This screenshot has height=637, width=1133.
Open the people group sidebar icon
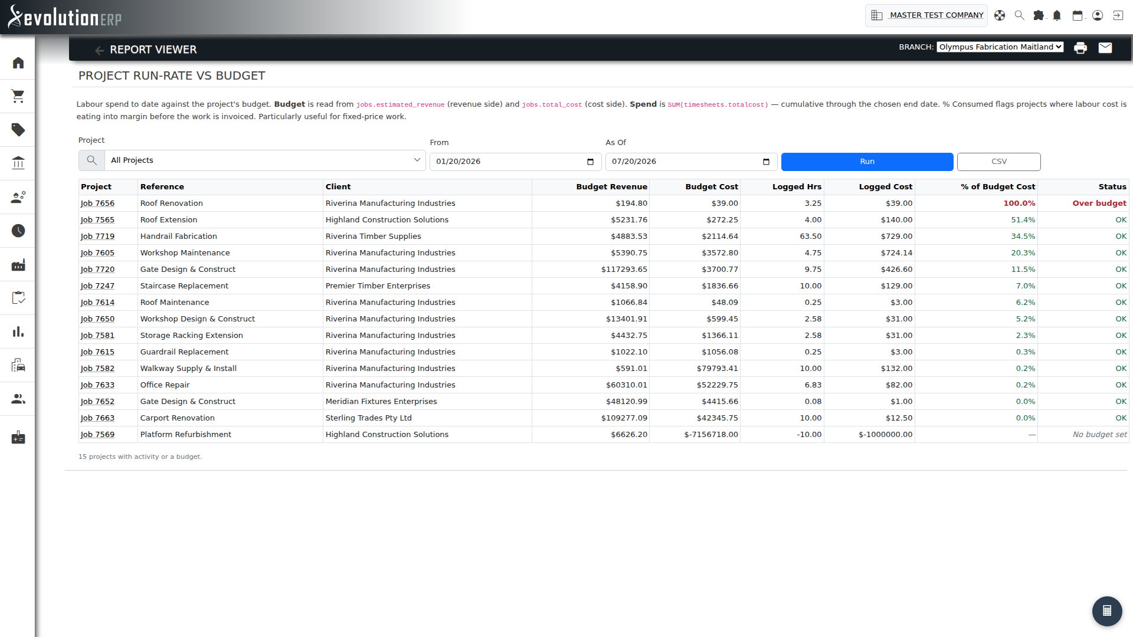tap(18, 399)
